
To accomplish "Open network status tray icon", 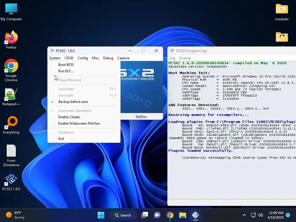I will pos(253,215).
